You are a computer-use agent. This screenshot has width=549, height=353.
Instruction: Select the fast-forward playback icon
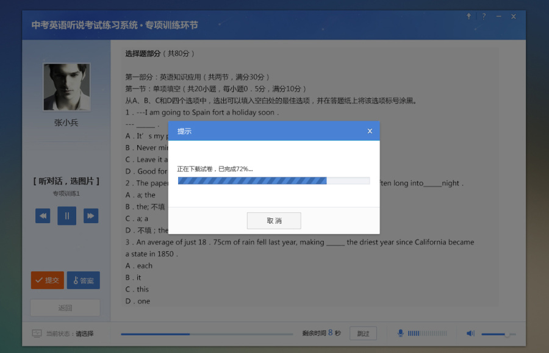(x=91, y=216)
